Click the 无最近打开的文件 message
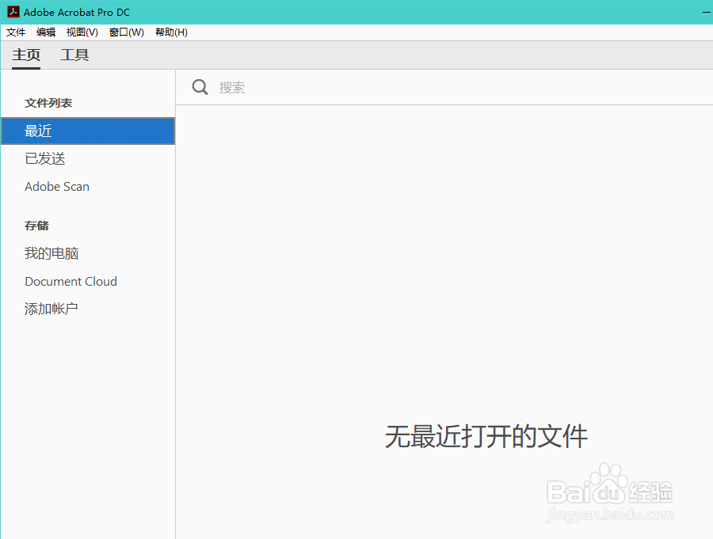This screenshot has width=713, height=539. 486,437
